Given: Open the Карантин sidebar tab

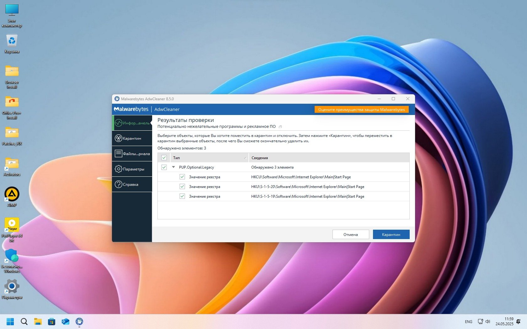Looking at the screenshot, I should pos(132,138).
